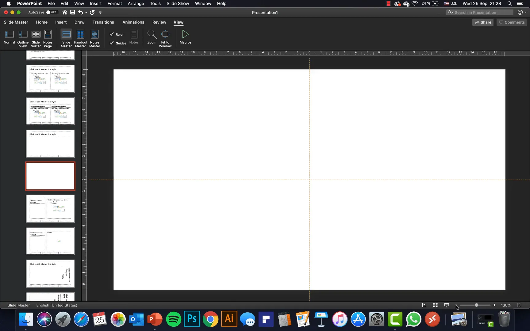Open Google Chrome from the dock
This screenshot has height=331, width=530.
click(210, 319)
